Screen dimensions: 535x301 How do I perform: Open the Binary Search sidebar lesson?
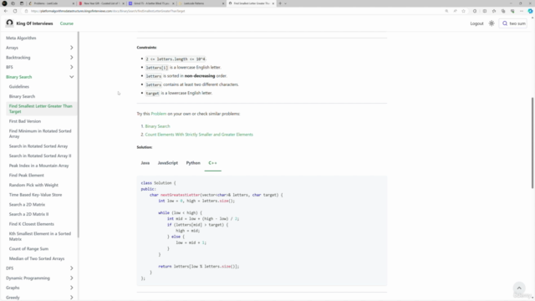[x=22, y=97]
